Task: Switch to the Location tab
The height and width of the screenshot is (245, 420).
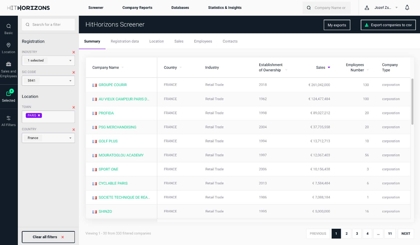Action: (x=156, y=41)
